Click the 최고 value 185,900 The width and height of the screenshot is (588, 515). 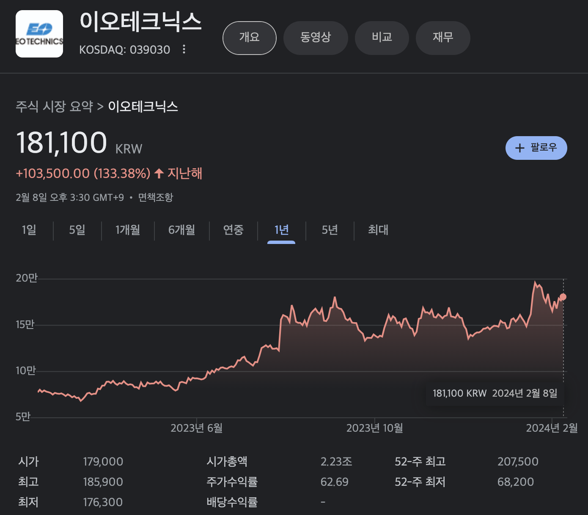pos(103,482)
